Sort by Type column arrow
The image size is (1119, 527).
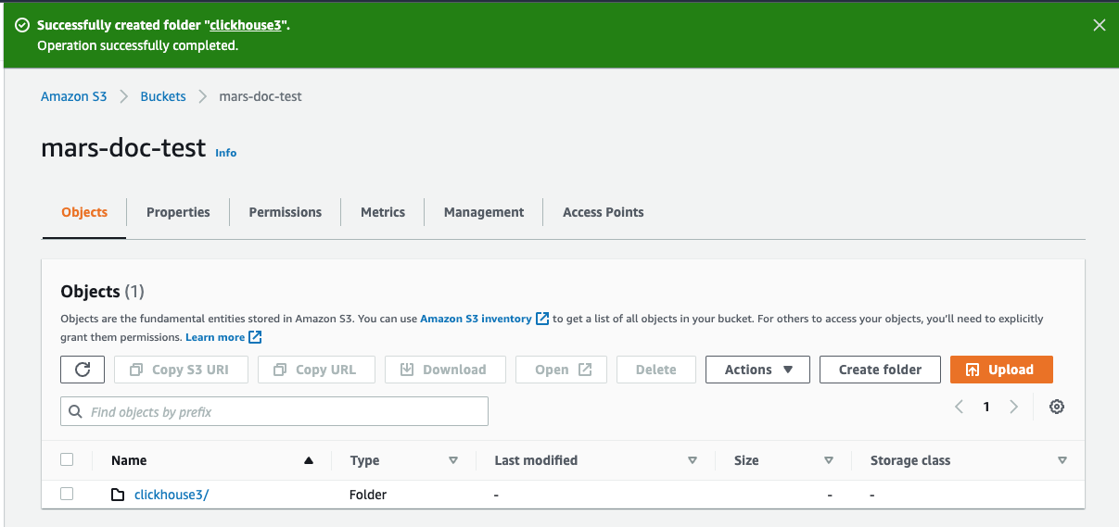[x=453, y=460]
